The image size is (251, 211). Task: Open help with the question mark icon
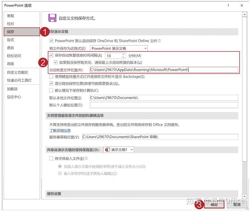(x=228, y=5)
